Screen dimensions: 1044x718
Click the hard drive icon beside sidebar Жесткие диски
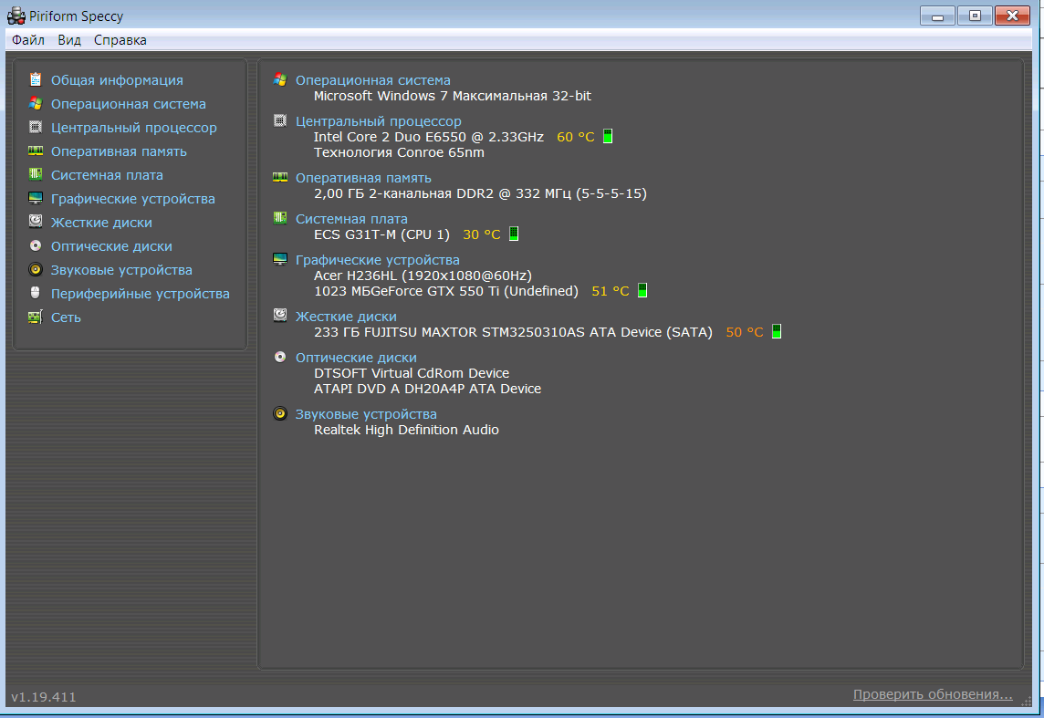pyautogui.click(x=36, y=222)
